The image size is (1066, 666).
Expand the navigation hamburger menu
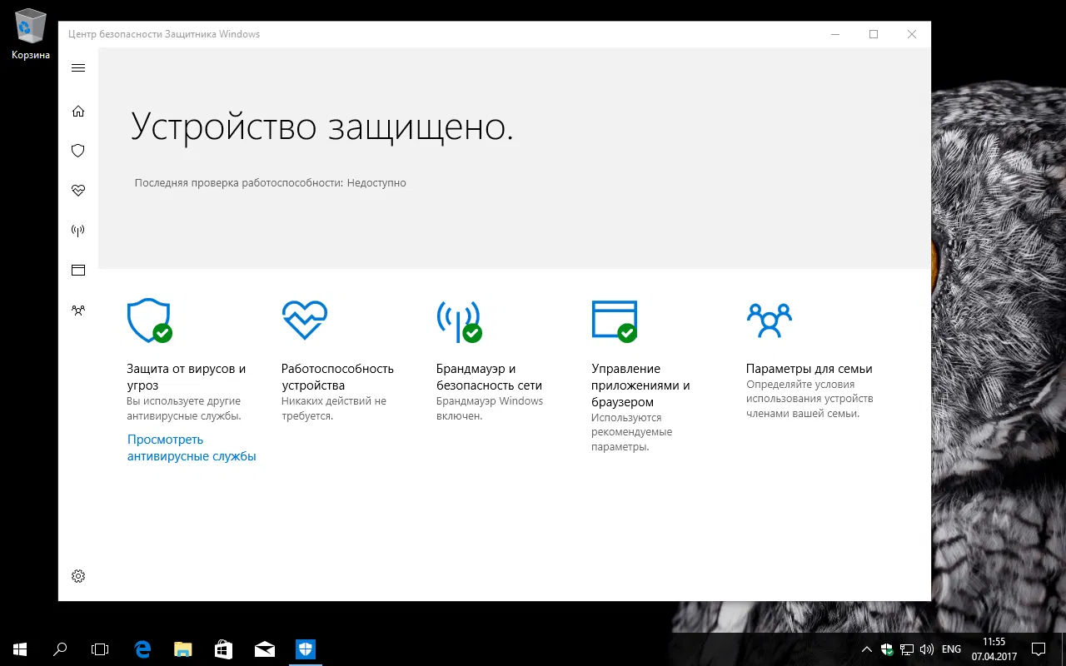pos(77,67)
